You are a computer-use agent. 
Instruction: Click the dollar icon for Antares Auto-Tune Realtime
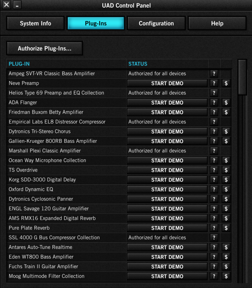click(x=226, y=247)
